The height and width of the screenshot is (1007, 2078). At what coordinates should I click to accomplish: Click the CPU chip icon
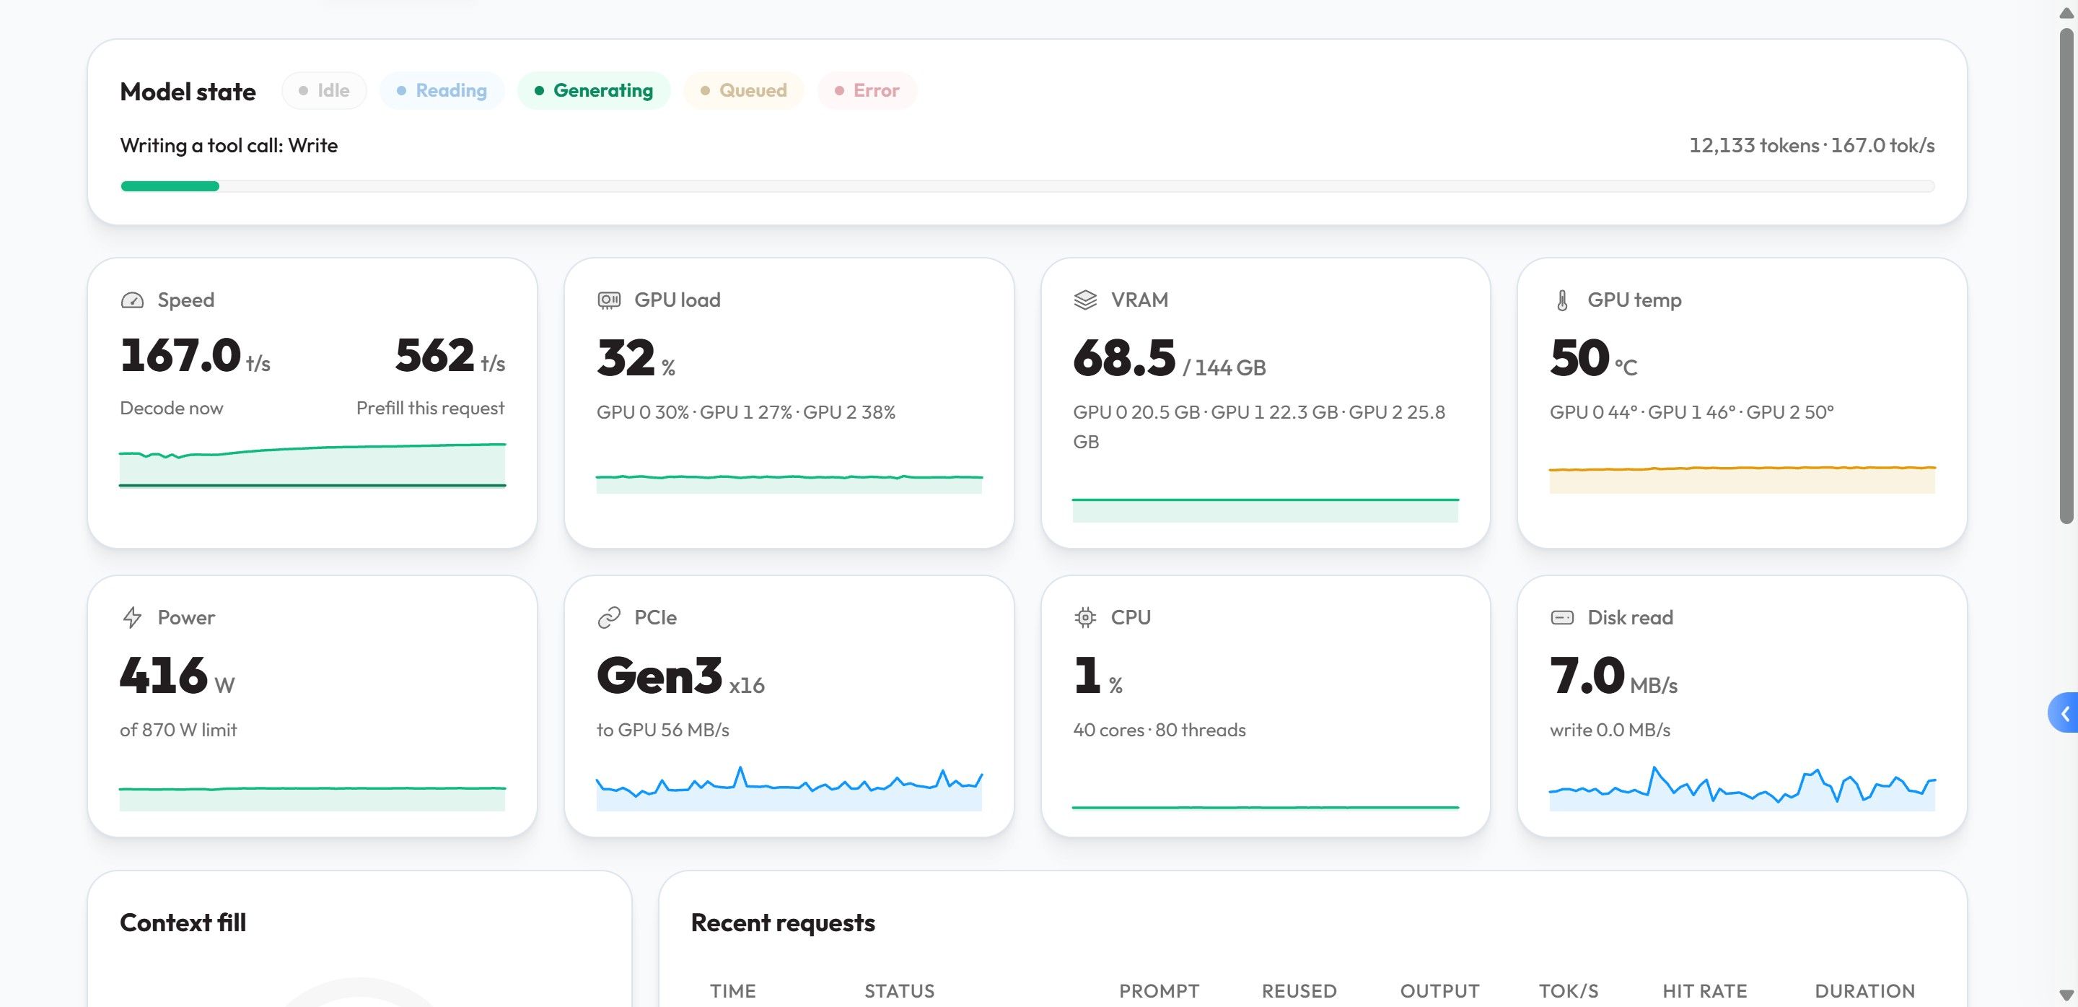point(1085,617)
